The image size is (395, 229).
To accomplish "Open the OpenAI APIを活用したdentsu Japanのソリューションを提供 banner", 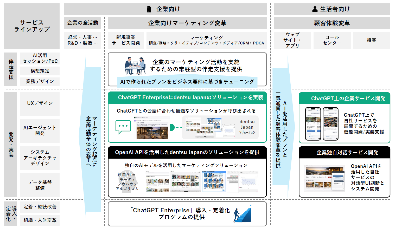I will pyautogui.click(x=187, y=153).
